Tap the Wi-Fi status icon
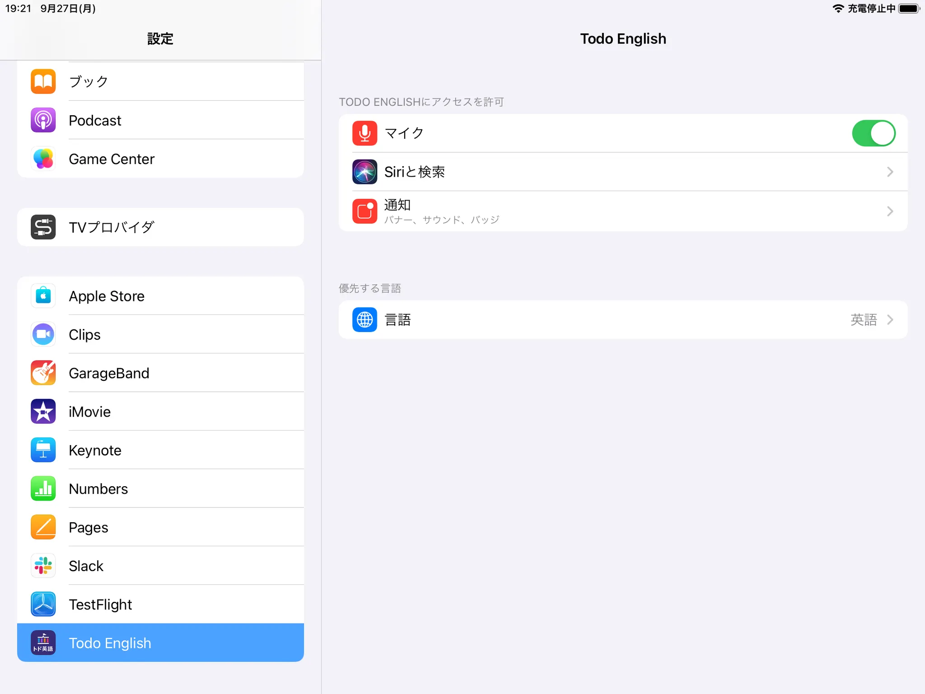The image size is (925, 694). tap(838, 9)
